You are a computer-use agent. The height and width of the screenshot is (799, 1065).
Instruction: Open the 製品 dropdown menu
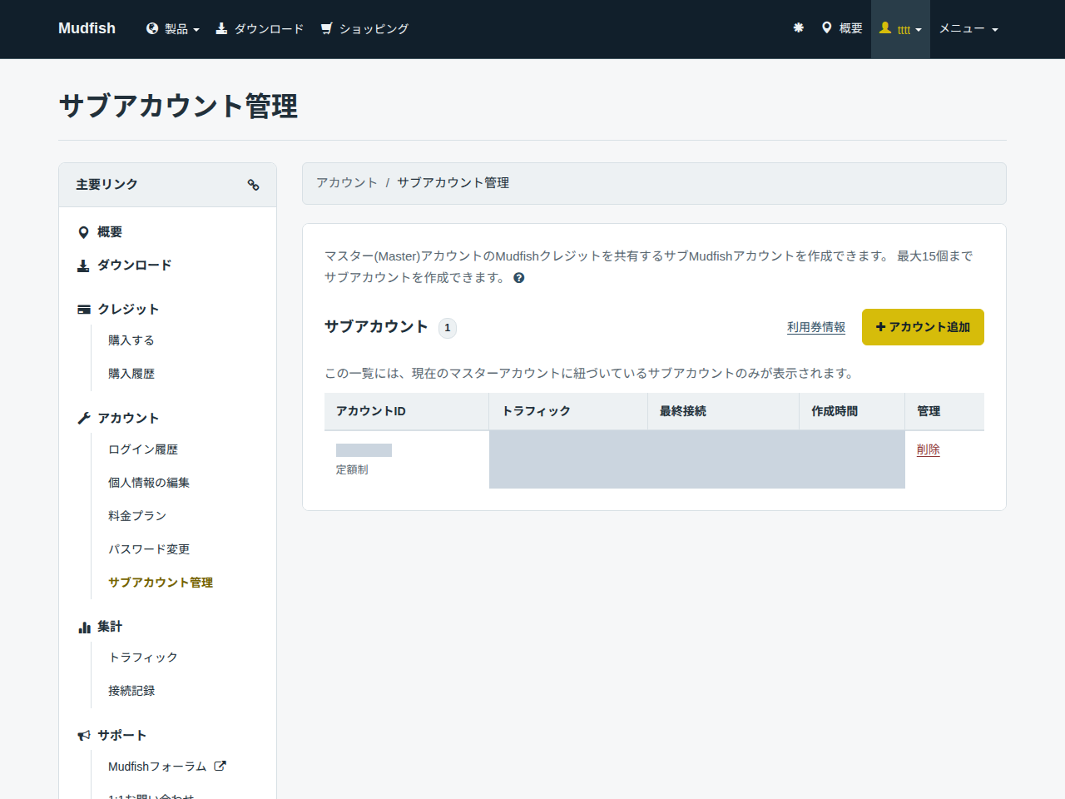pos(173,29)
